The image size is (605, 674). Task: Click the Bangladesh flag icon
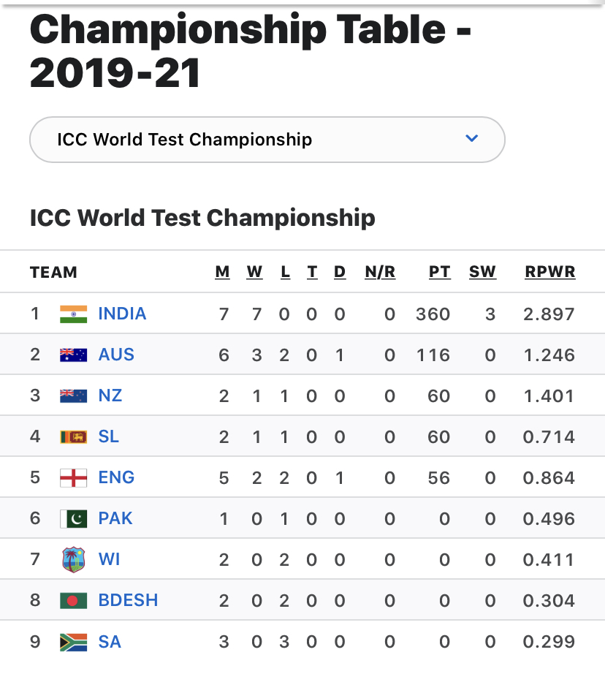(74, 600)
